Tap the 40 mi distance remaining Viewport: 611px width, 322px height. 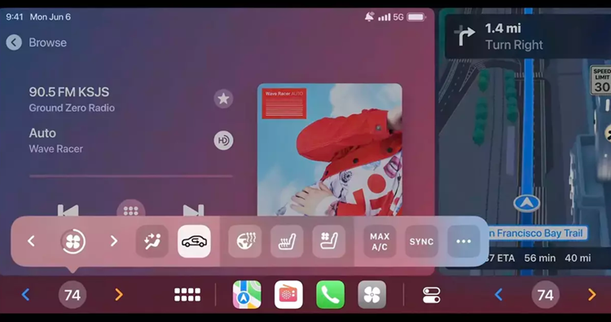(578, 258)
